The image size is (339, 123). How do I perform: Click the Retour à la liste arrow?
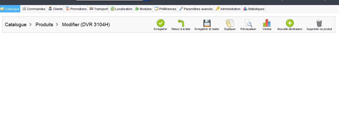(181, 23)
